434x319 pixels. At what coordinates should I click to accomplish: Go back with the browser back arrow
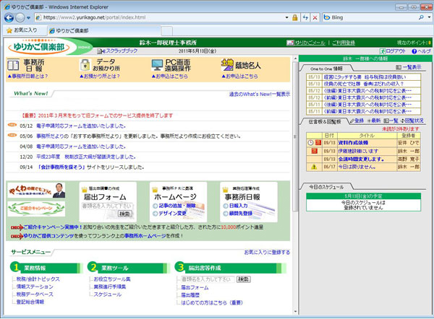pos(9,17)
